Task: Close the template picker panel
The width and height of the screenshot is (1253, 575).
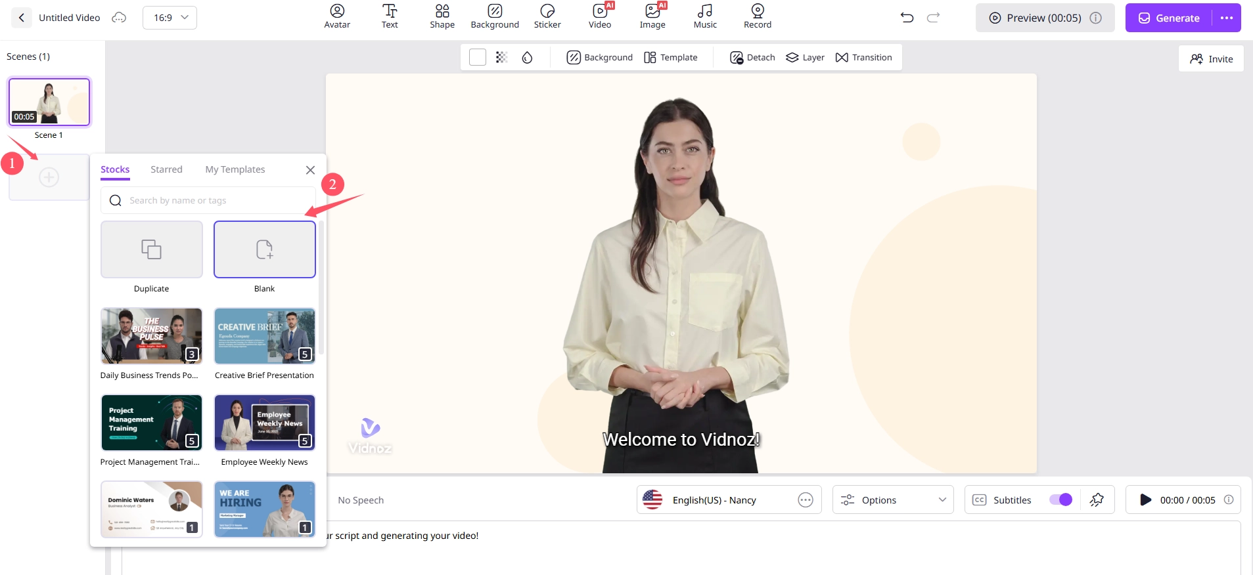Action: click(310, 170)
